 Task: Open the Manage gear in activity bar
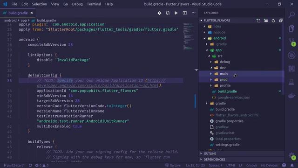tap(292, 156)
